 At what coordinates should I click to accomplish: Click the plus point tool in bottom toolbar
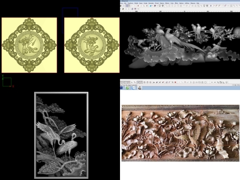tap(212, 82)
